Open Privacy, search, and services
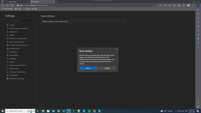 coord(19,28)
